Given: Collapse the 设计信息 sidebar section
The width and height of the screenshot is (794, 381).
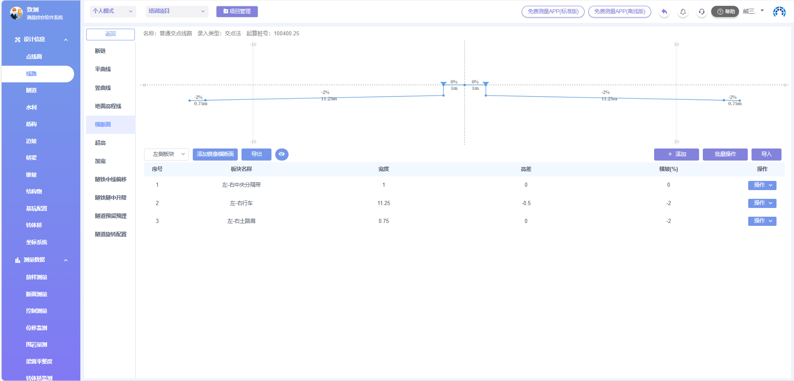Looking at the screenshot, I should 66,40.
